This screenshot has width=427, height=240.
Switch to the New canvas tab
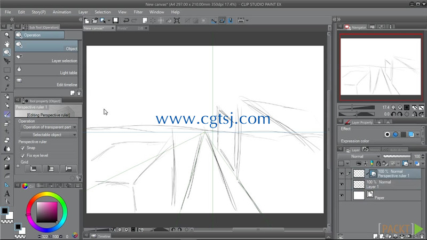[99, 28]
